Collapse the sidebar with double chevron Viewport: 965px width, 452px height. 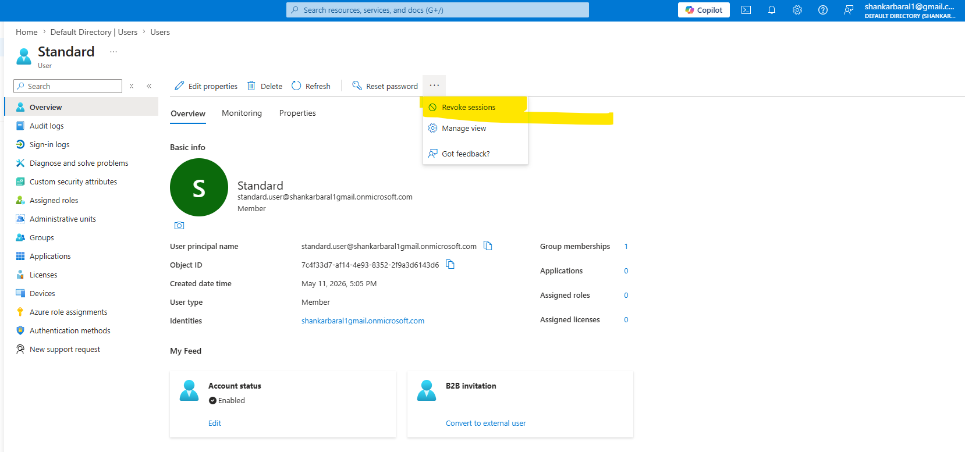point(149,86)
